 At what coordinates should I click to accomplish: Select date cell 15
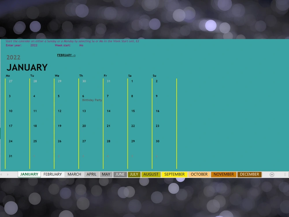(x=133, y=111)
